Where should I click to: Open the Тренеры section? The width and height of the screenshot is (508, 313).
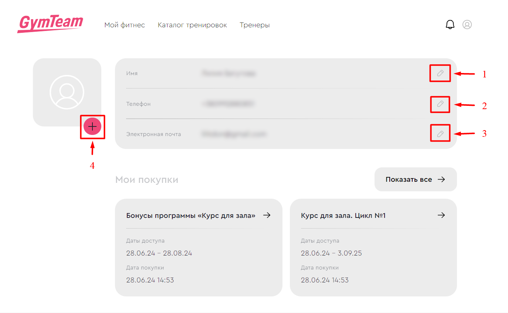click(254, 25)
